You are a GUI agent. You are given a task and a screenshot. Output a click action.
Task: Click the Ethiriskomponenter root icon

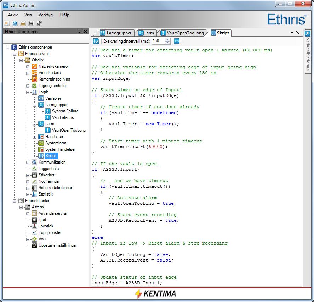click(x=14, y=48)
